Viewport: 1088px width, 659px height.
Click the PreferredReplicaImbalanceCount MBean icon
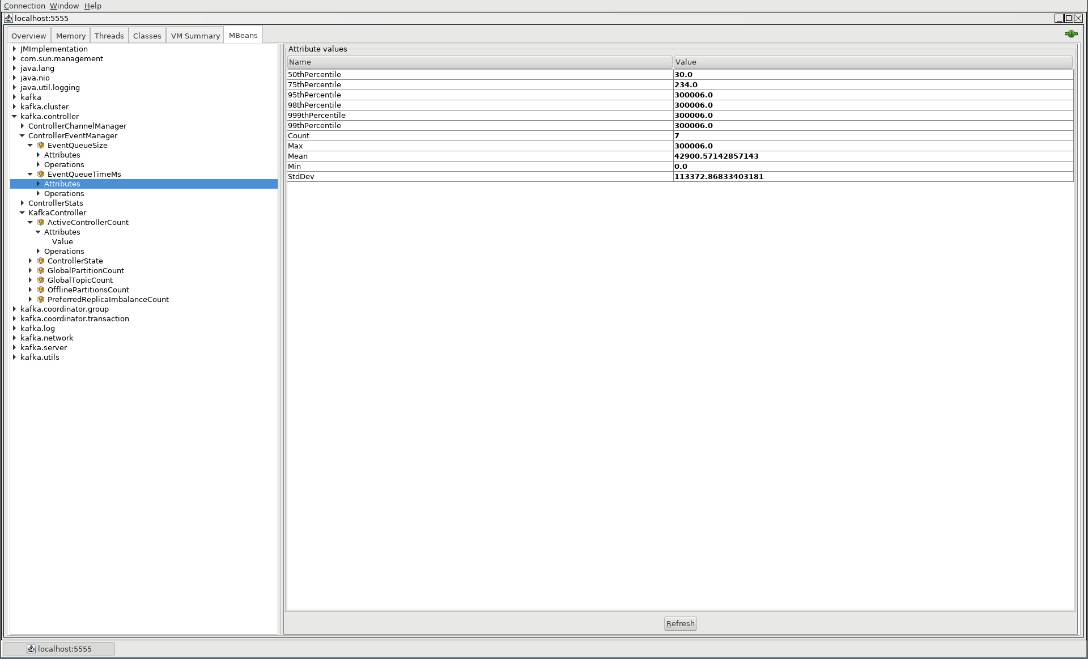(41, 299)
